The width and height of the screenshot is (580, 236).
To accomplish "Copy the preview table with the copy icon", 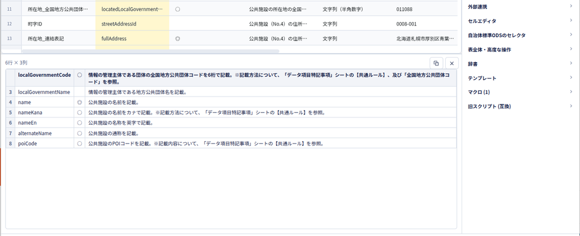I will (436, 63).
